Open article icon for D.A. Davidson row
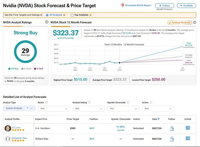 coord(188,128)
